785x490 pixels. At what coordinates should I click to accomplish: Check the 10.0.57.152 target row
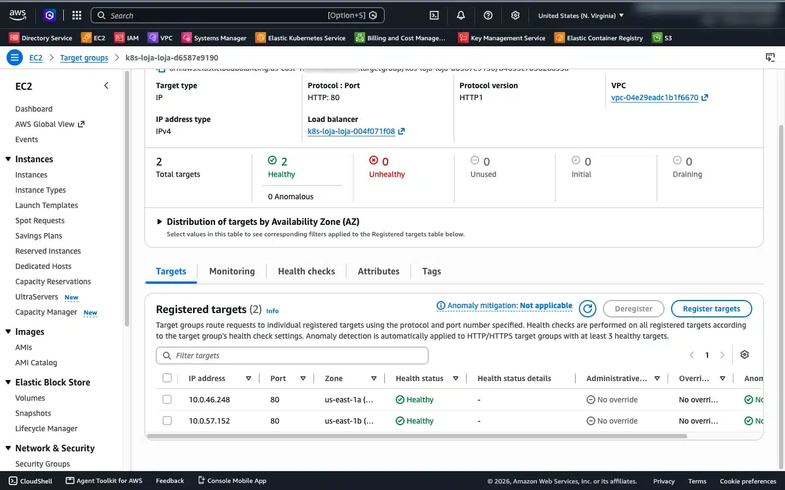(x=167, y=420)
